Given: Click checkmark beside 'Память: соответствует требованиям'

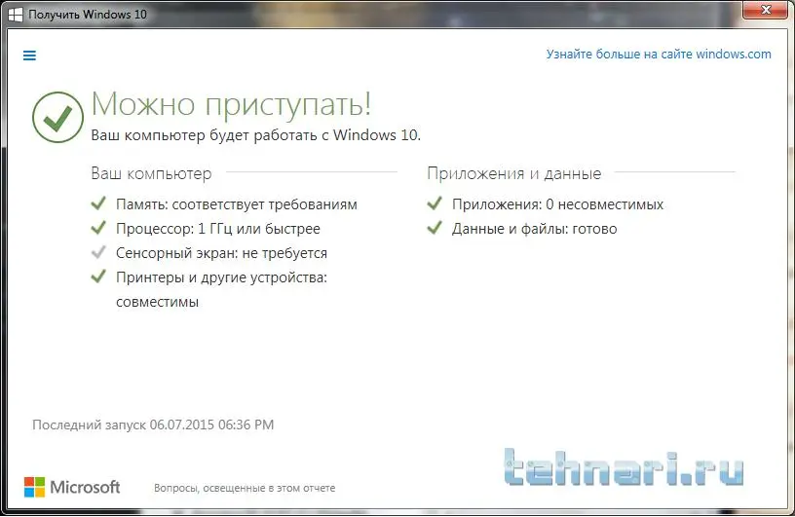Looking at the screenshot, I should click(98, 203).
